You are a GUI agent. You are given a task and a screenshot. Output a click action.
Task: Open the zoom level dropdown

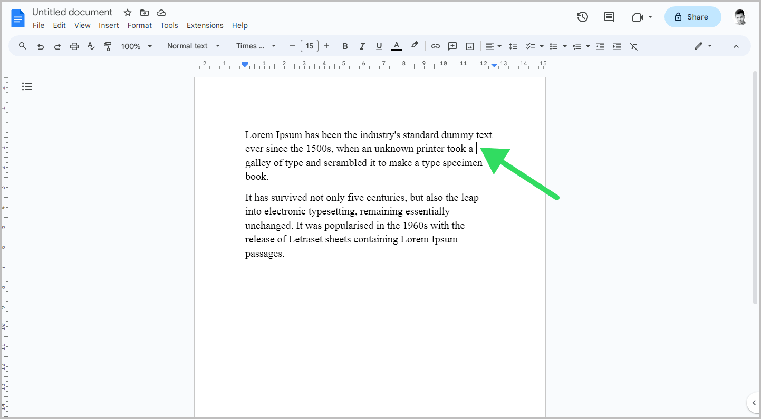pos(136,46)
